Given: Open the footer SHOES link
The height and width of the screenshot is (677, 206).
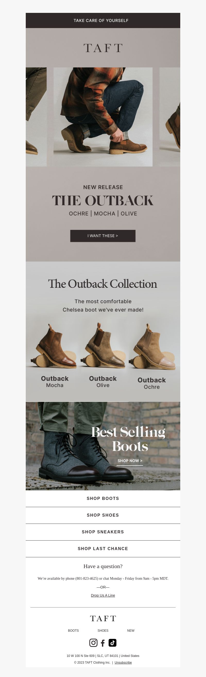Looking at the screenshot, I should click(x=103, y=630).
